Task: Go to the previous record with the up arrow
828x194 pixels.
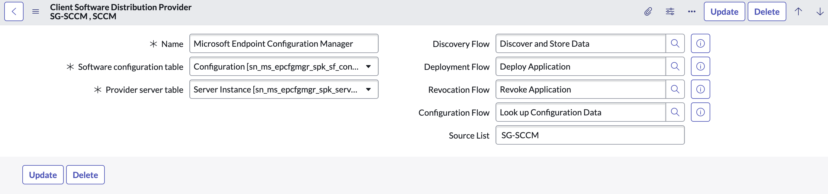Action: pos(798,11)
